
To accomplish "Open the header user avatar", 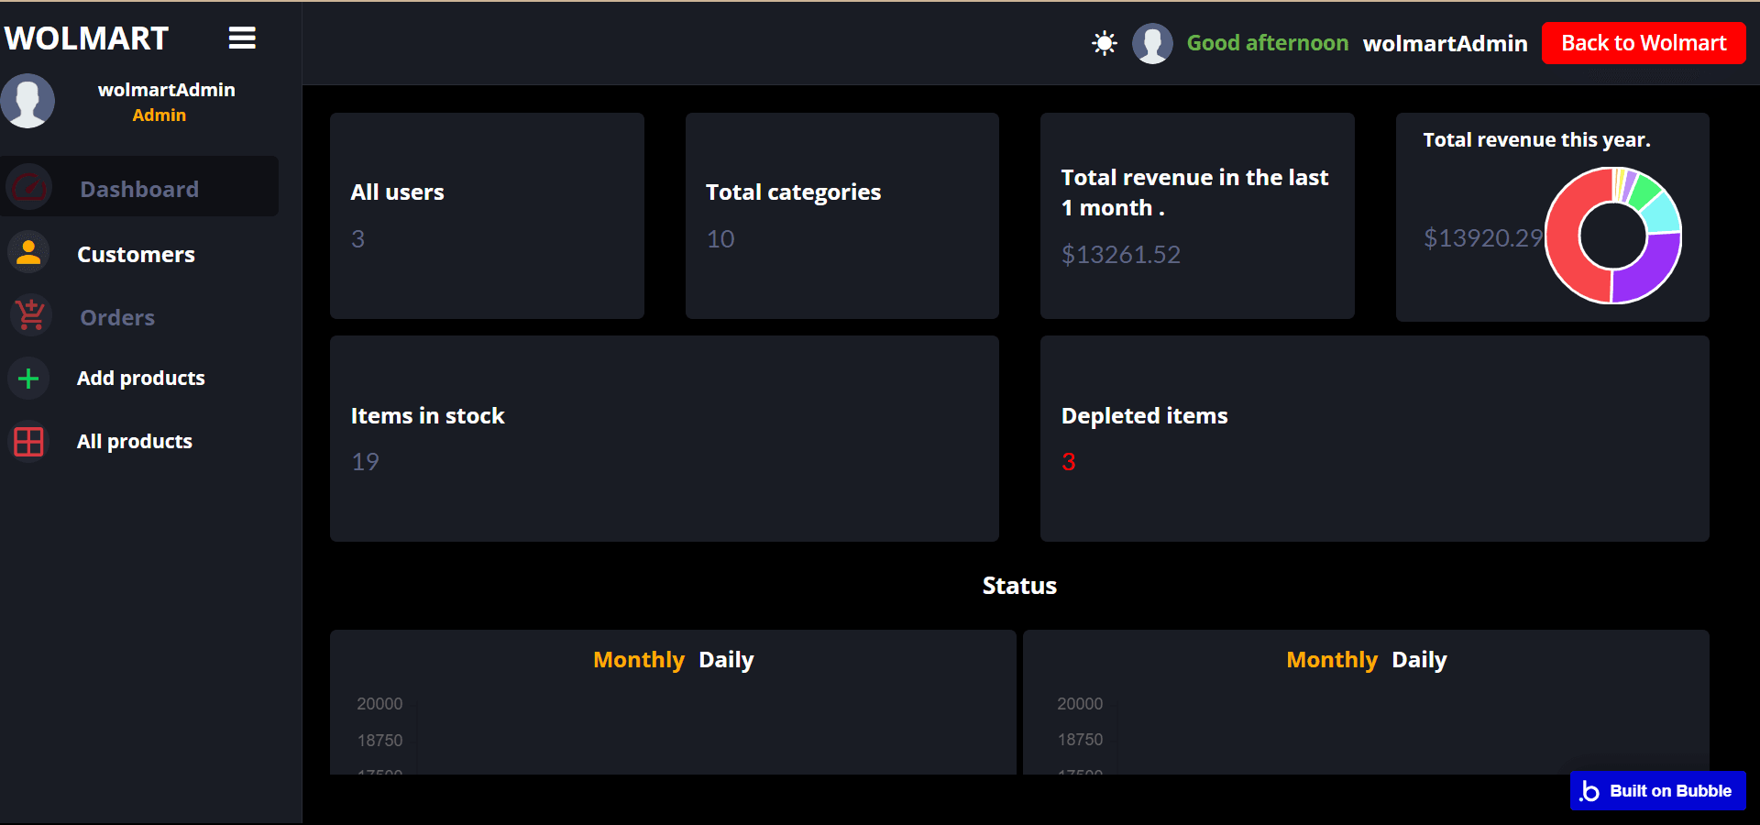I will pyautogui.click(x=1152, y=43).
